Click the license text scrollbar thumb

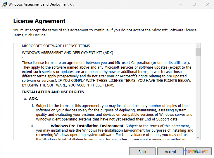[198, 52]
